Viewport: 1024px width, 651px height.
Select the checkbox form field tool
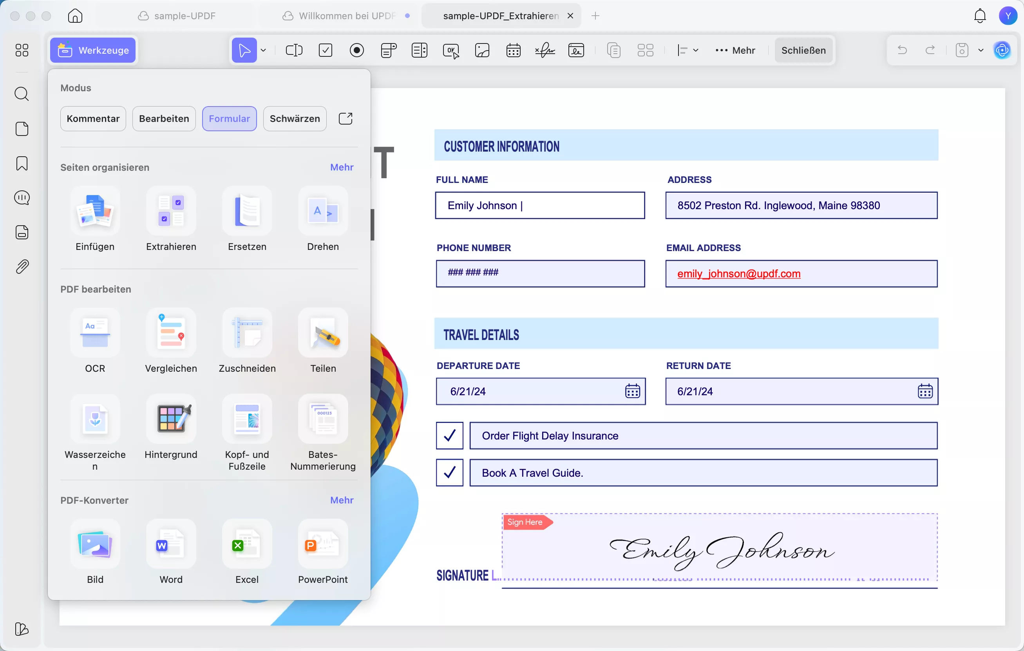325,50
